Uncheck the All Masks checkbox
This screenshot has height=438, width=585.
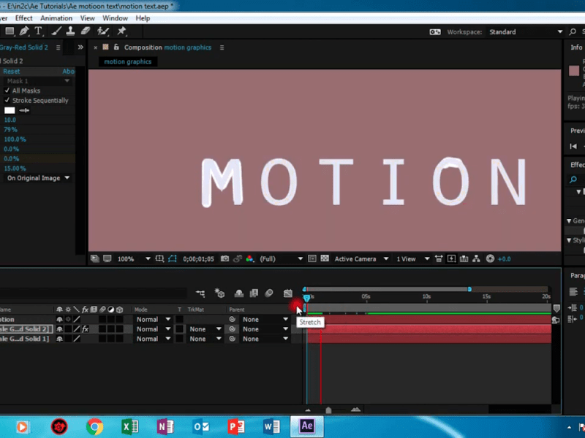(x=7, y=90)
